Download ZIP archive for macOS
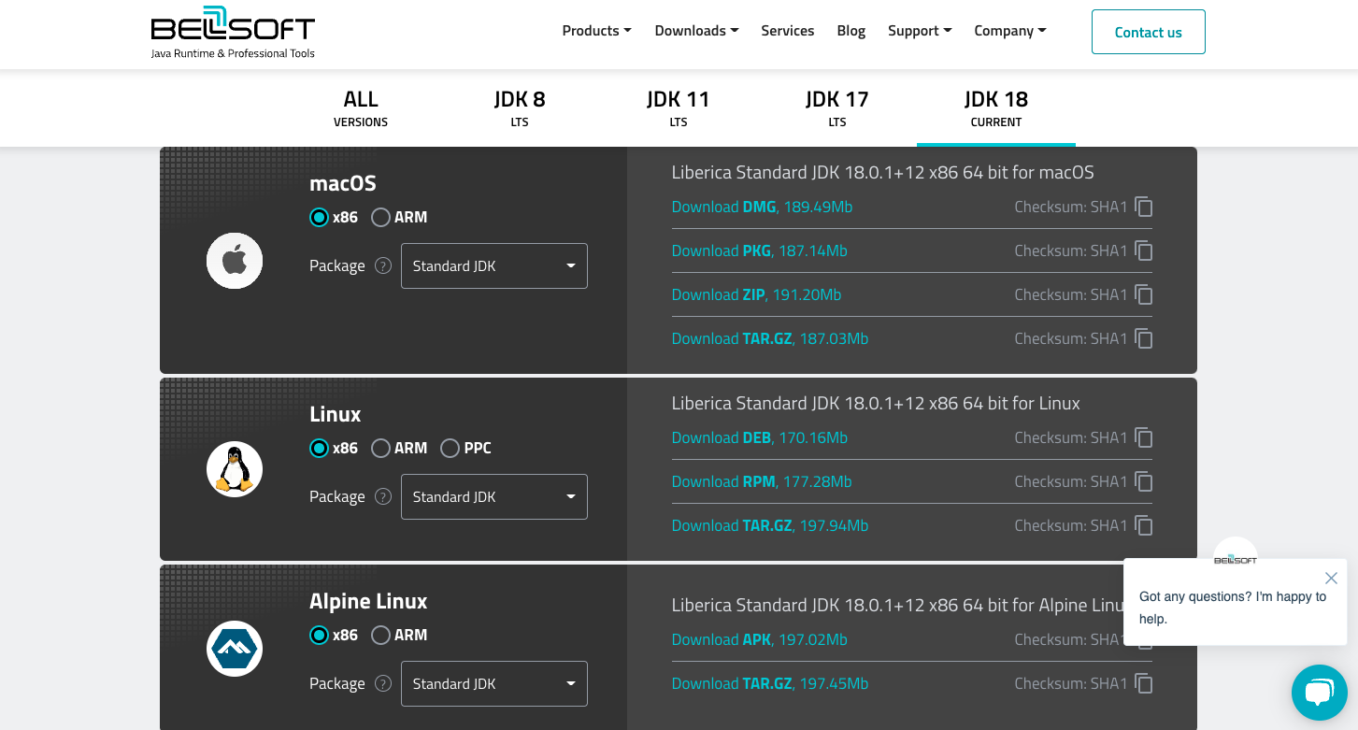The height and width of the screenshot is (730, 1358). [x=756, y=294]
